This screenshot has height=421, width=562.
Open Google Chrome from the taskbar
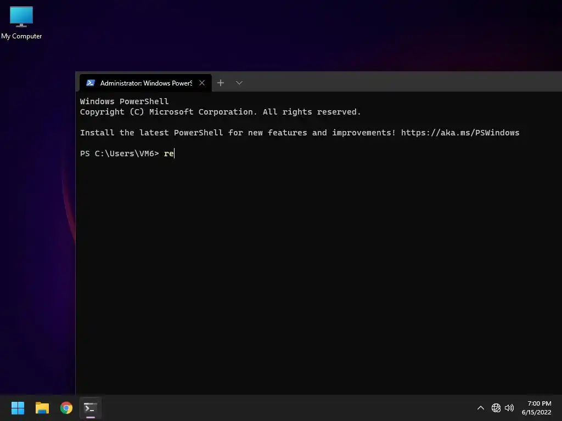pos(66,408)
